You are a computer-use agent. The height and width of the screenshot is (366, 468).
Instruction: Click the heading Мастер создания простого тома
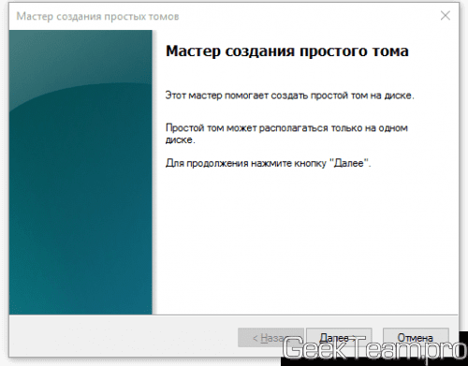click(x=287, y=51)
